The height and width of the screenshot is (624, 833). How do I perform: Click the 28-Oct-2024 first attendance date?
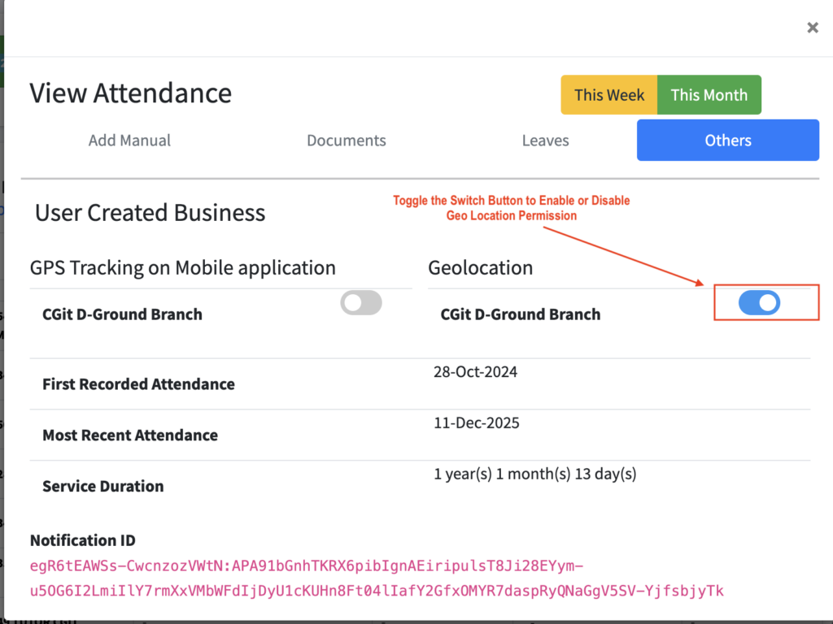click(x=475, y=372)
